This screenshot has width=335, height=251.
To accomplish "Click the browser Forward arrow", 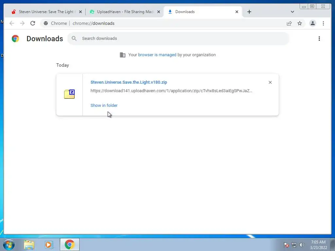I will (22, 23).
